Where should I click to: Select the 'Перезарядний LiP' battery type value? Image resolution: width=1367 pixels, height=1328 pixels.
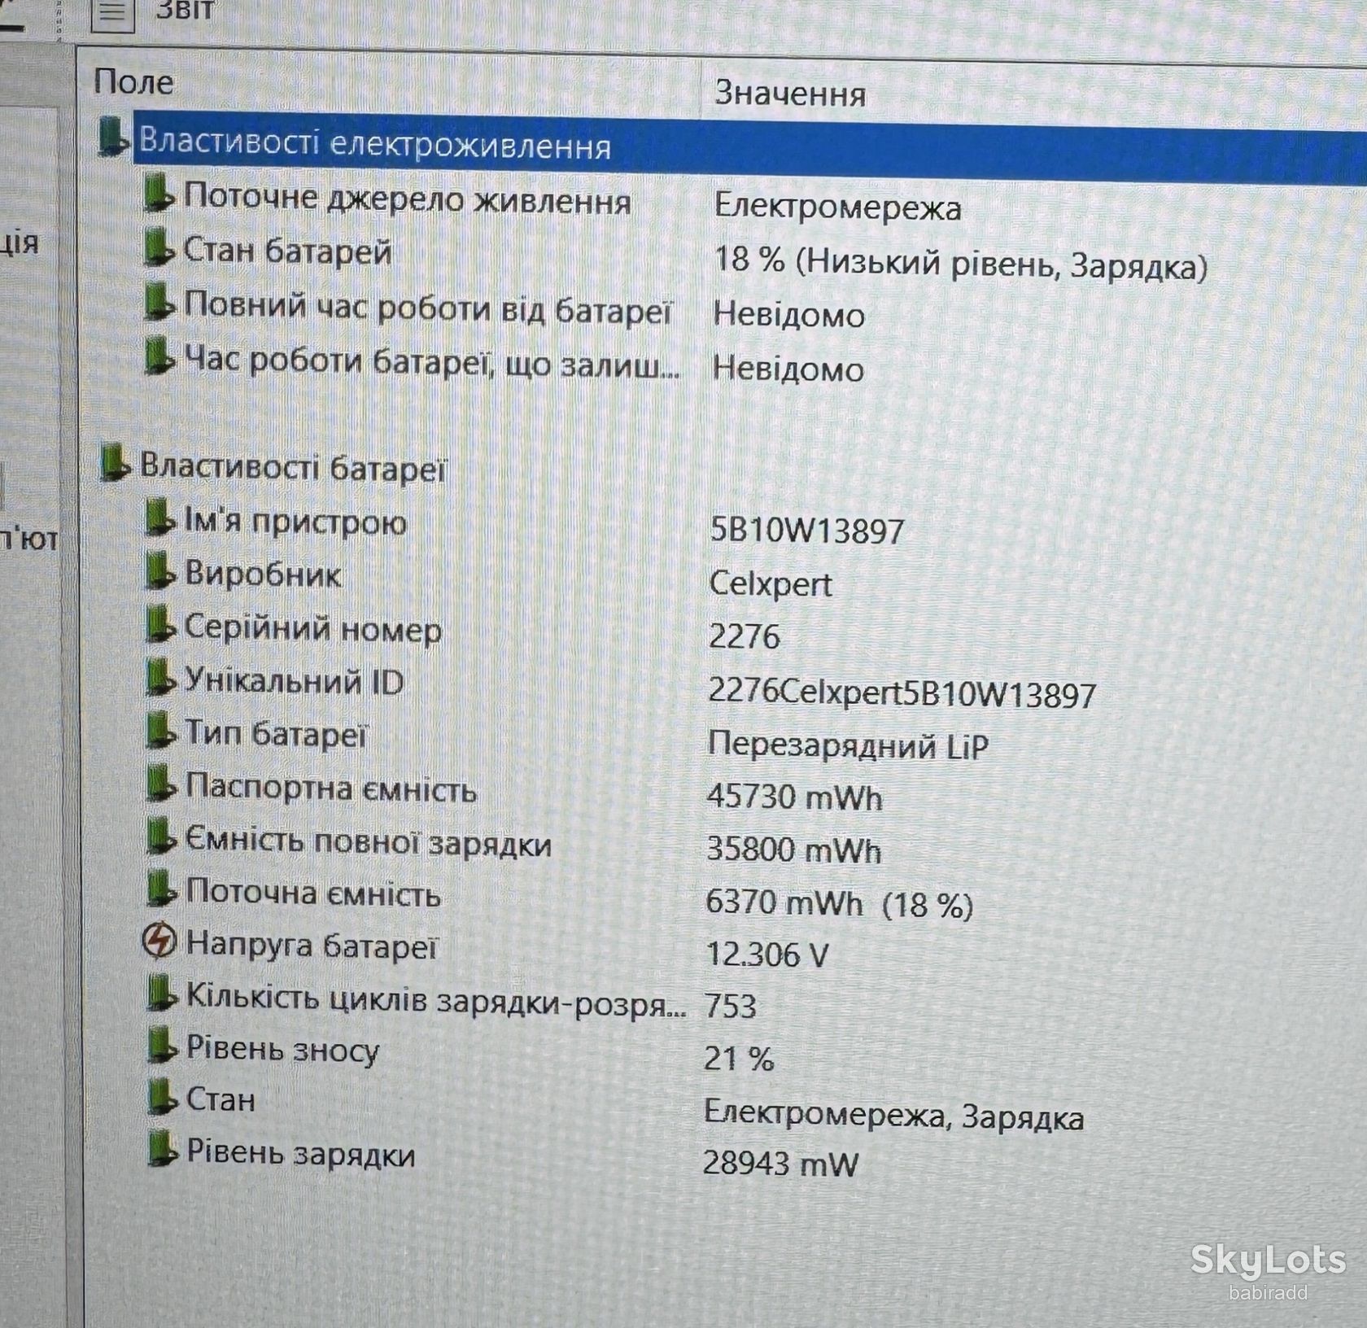[x=848, y=745]
